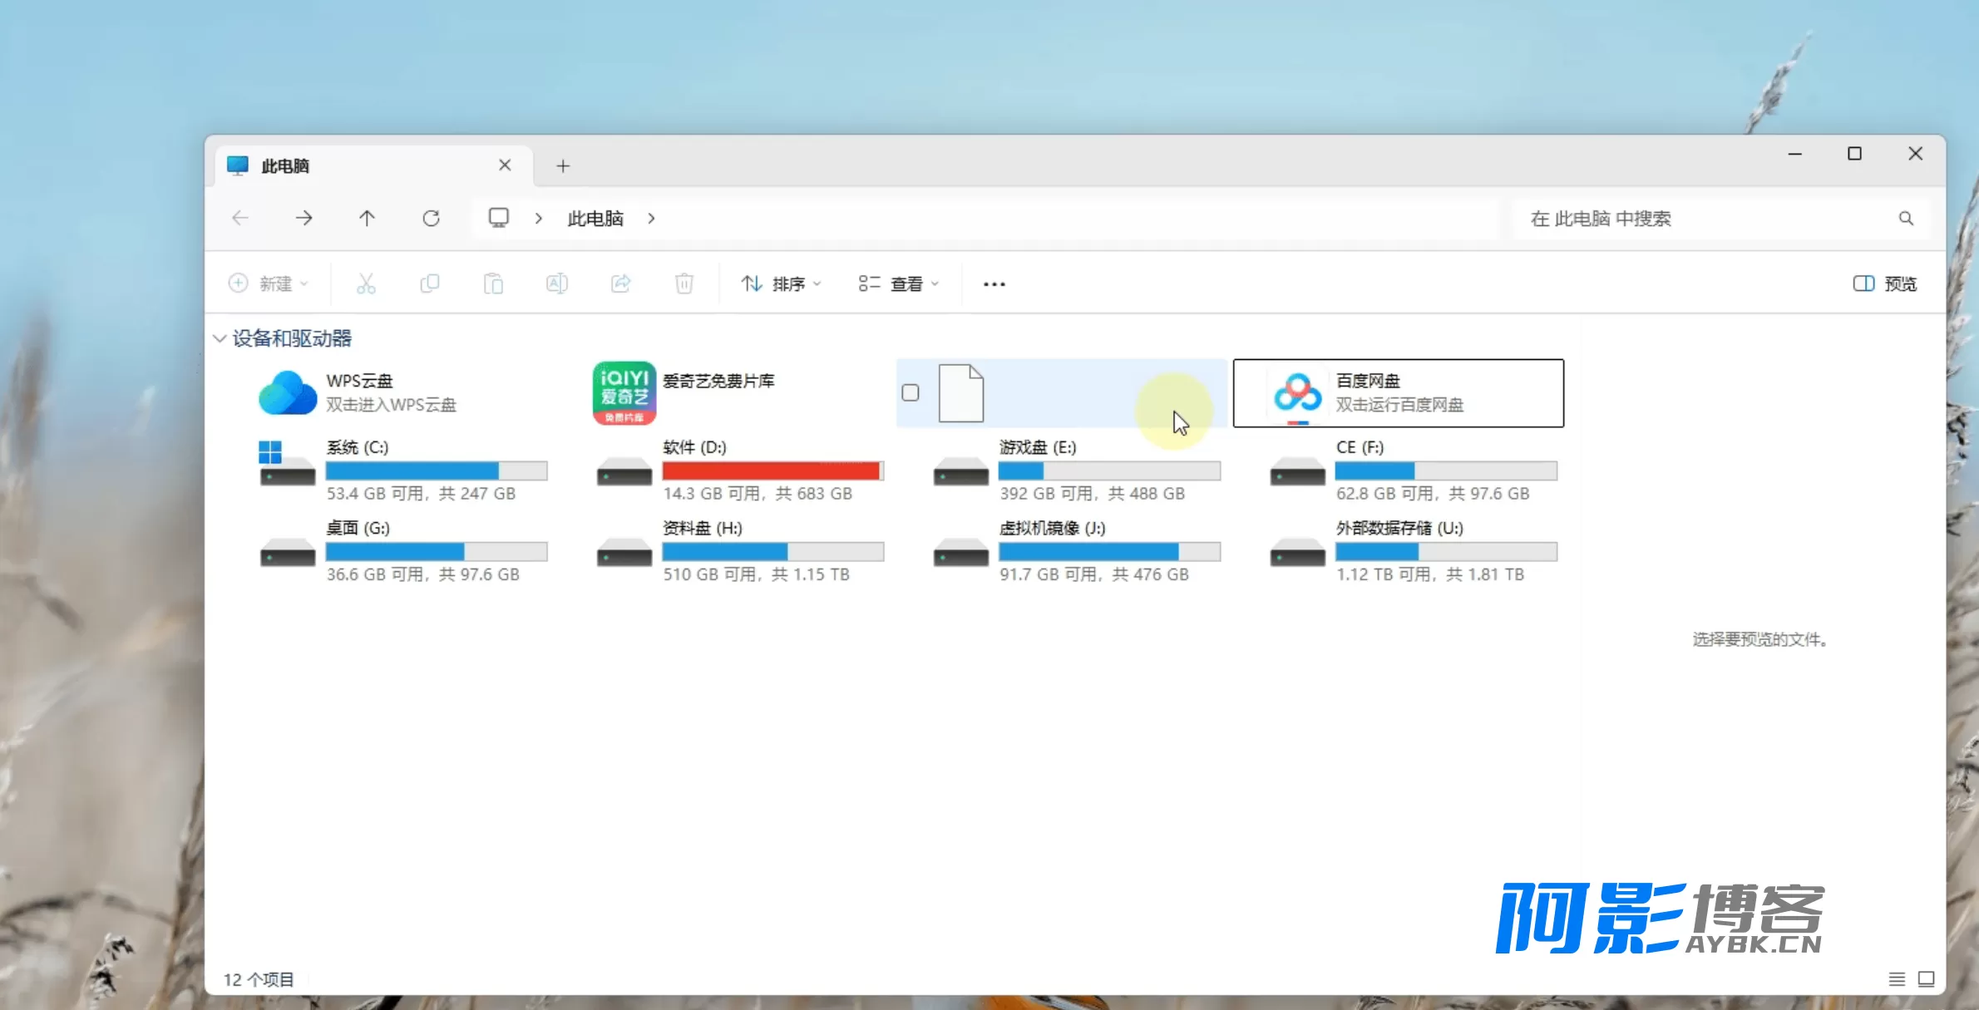The height and width of the screenshot is (1010, 1979).
Task: Tick the checkbox beside the blank file
Action: (911, 393)
